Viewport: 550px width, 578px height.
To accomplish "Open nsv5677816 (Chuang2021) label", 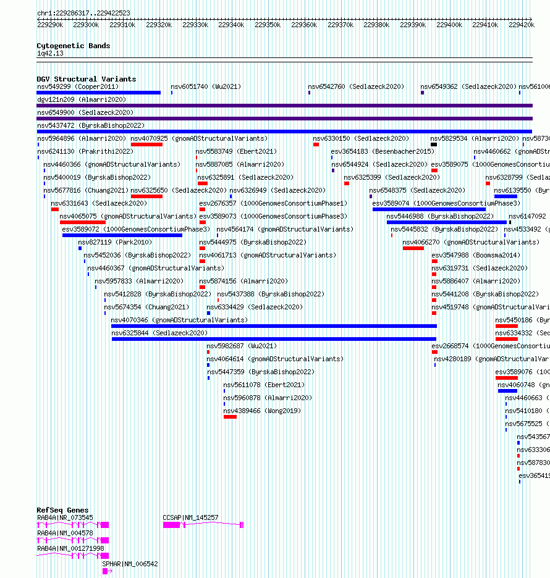I will (x=86, y=190).
